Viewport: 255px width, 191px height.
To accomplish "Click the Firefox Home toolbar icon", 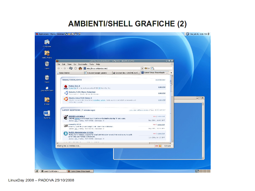I will tap(80, 68).
